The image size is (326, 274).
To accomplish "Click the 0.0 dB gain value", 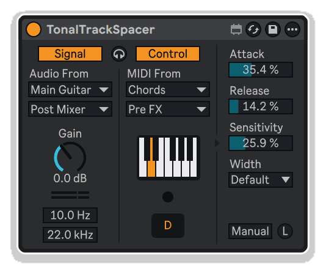I will (70, 179).
